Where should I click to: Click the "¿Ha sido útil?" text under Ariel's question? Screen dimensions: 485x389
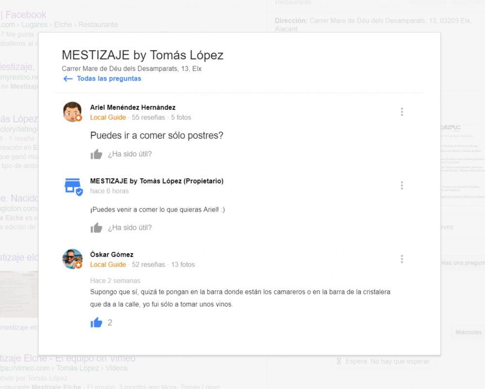click(129, 154)
